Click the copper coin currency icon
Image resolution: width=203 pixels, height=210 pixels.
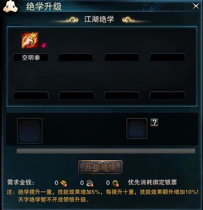[x=116, y=183]
